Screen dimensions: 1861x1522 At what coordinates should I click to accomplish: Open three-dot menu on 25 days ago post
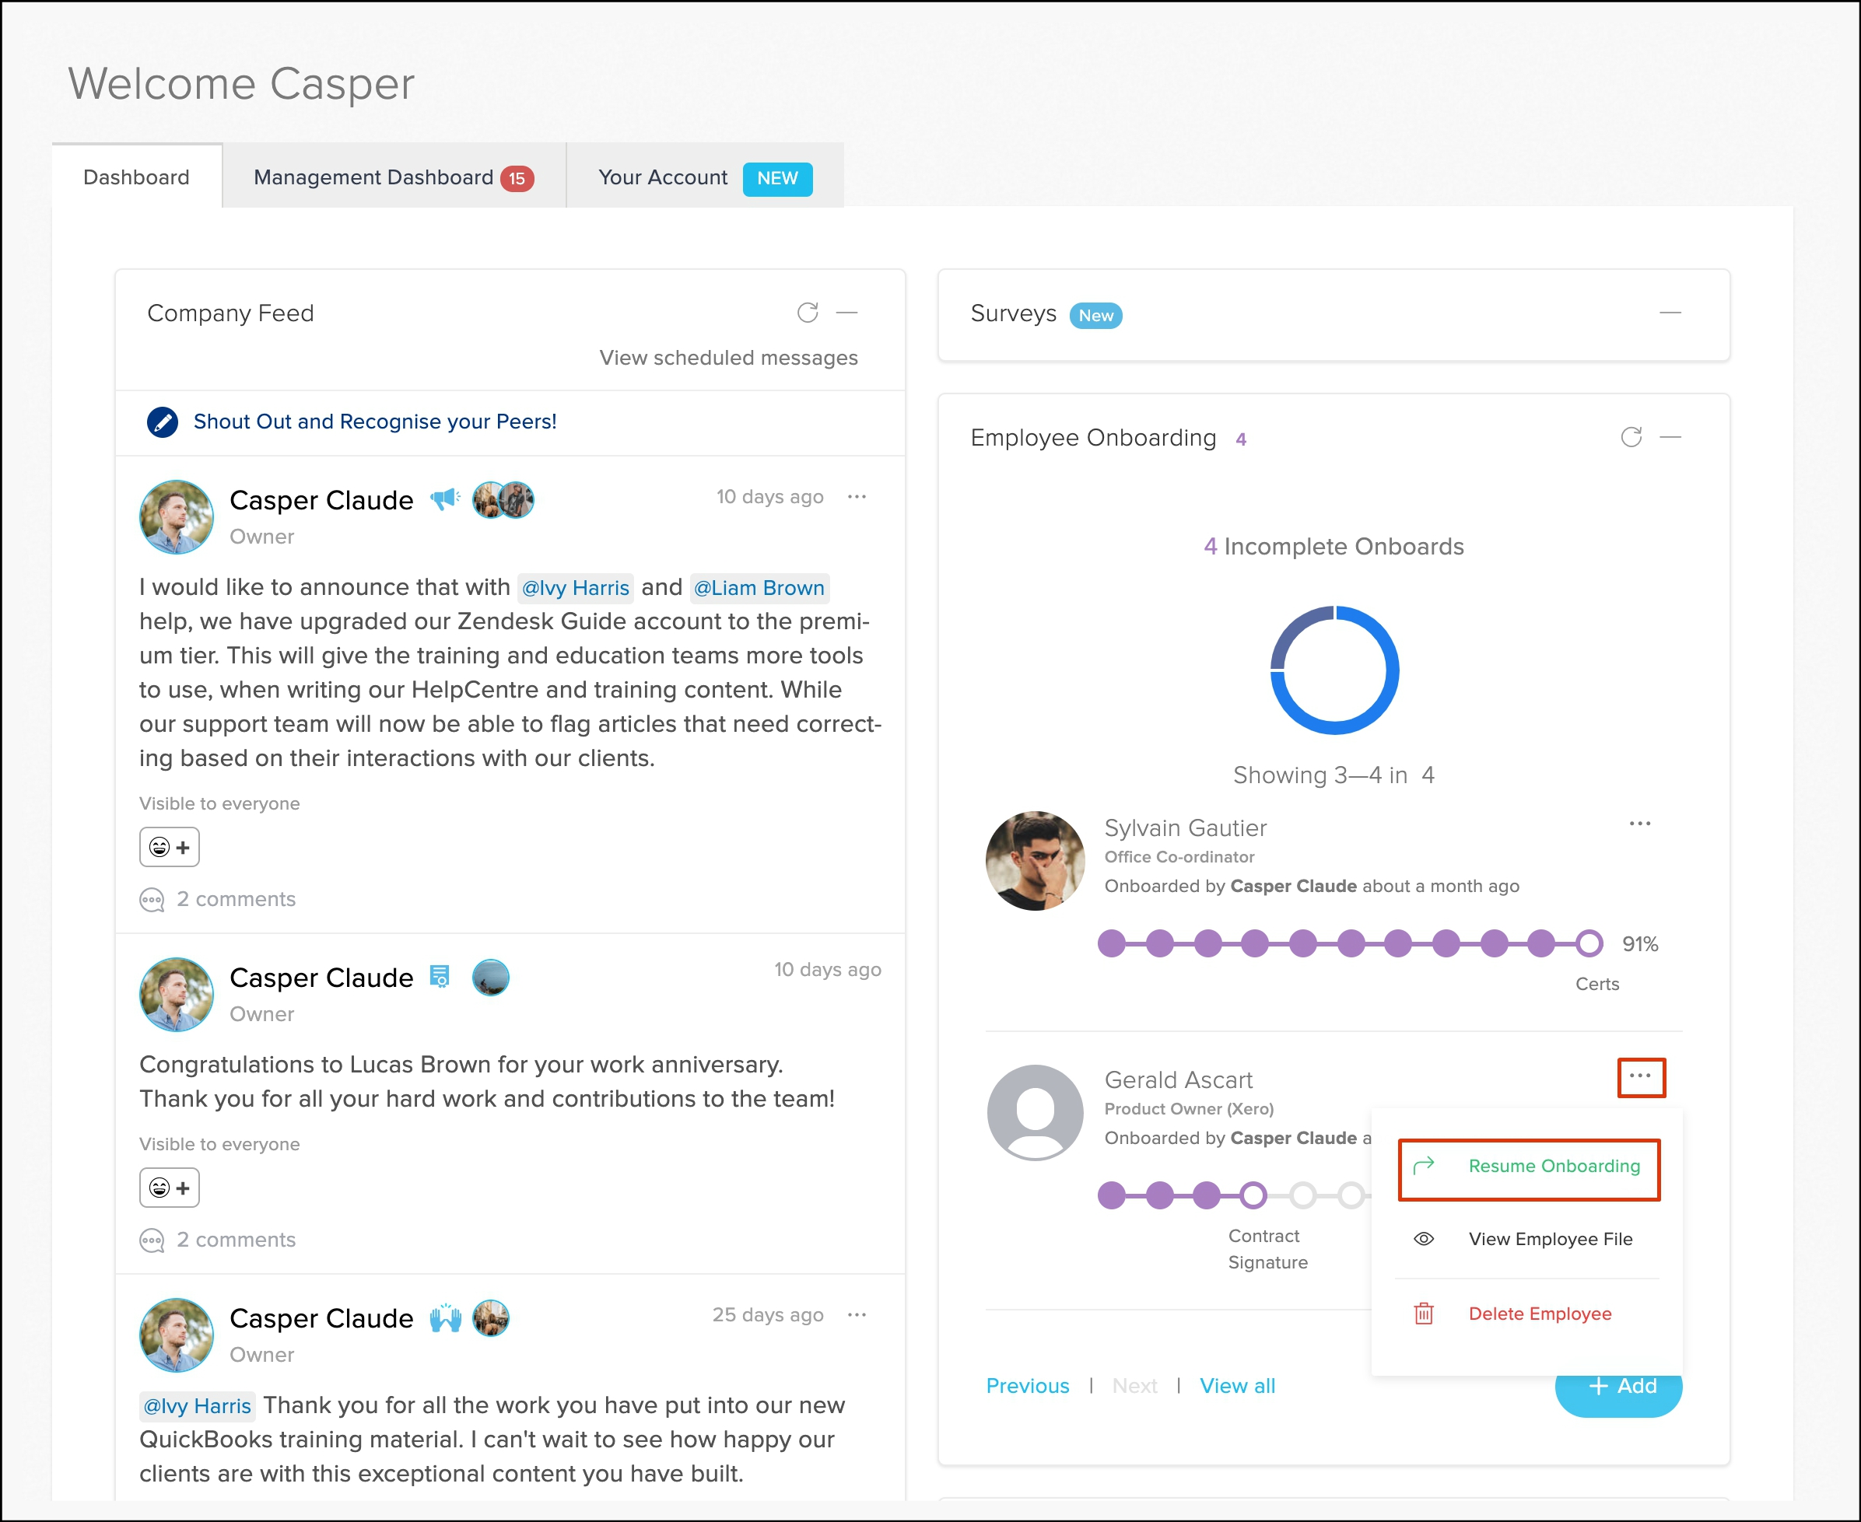click(x=857, y=1314)
